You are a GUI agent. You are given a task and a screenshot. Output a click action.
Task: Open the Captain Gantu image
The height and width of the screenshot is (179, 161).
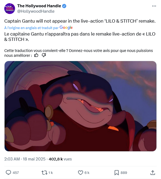(80, 106)
